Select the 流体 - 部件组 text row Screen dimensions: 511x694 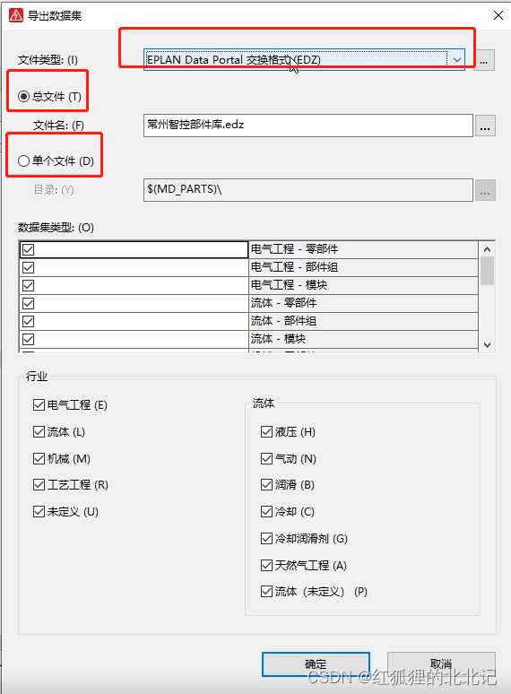tap(363, 321)
